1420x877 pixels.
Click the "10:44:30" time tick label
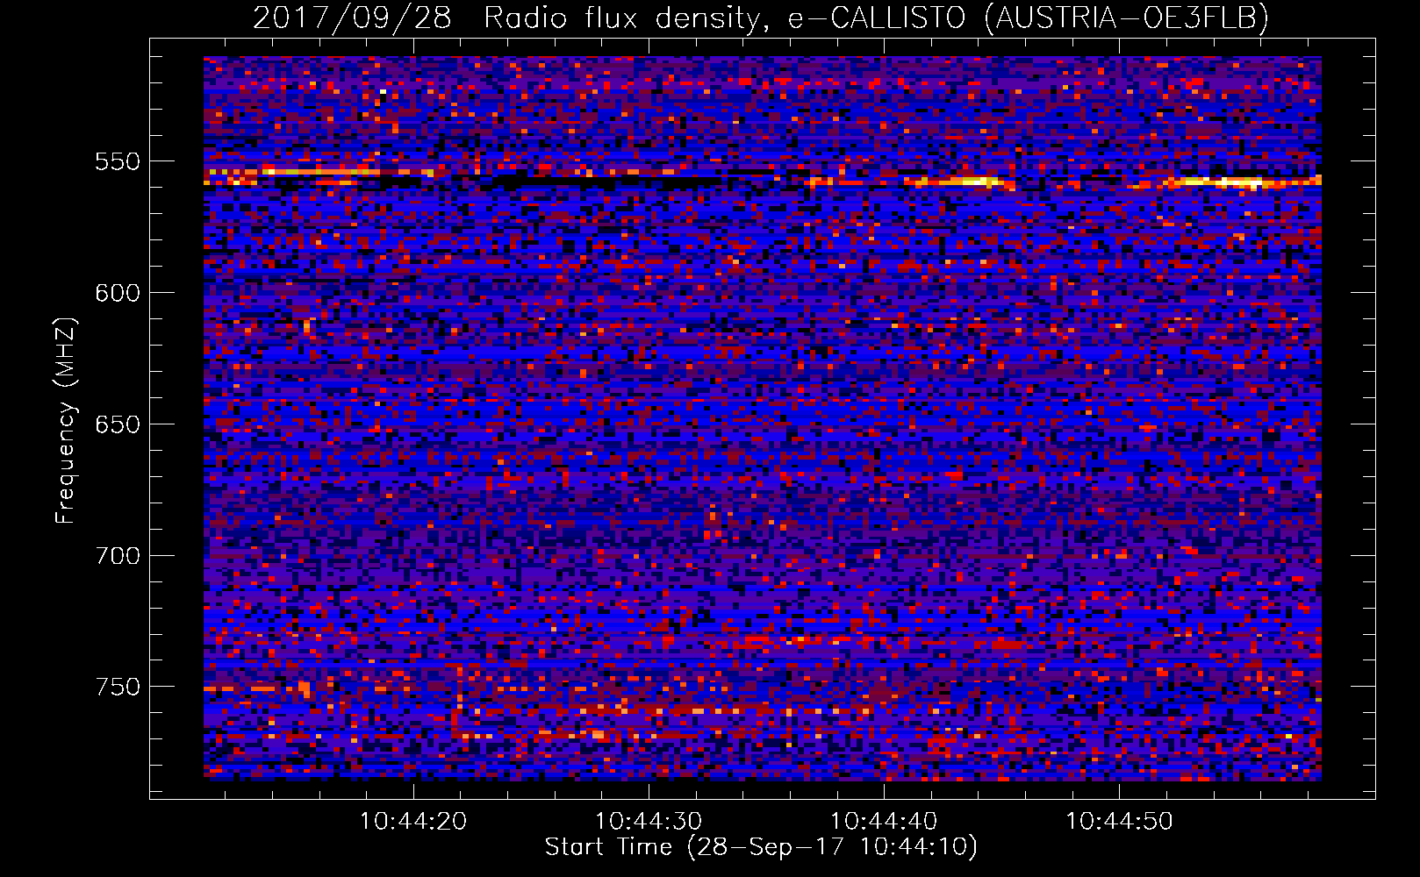point(649,822)
